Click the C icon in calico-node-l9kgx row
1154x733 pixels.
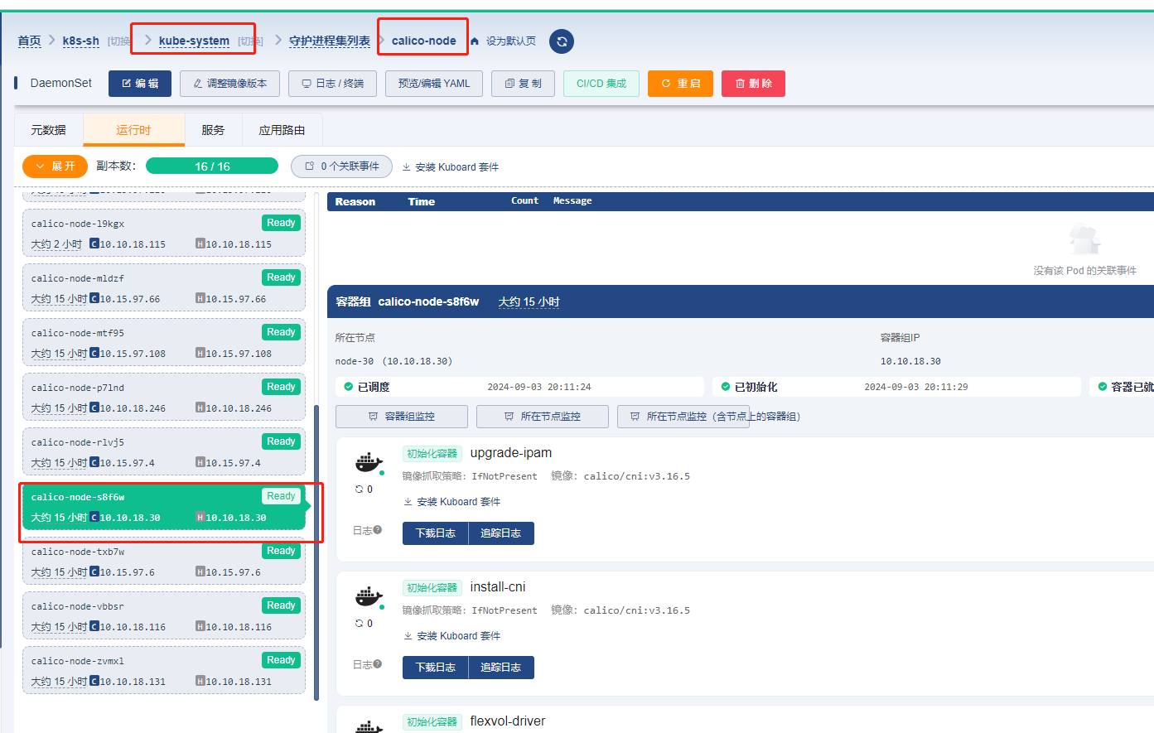point(94,244)
